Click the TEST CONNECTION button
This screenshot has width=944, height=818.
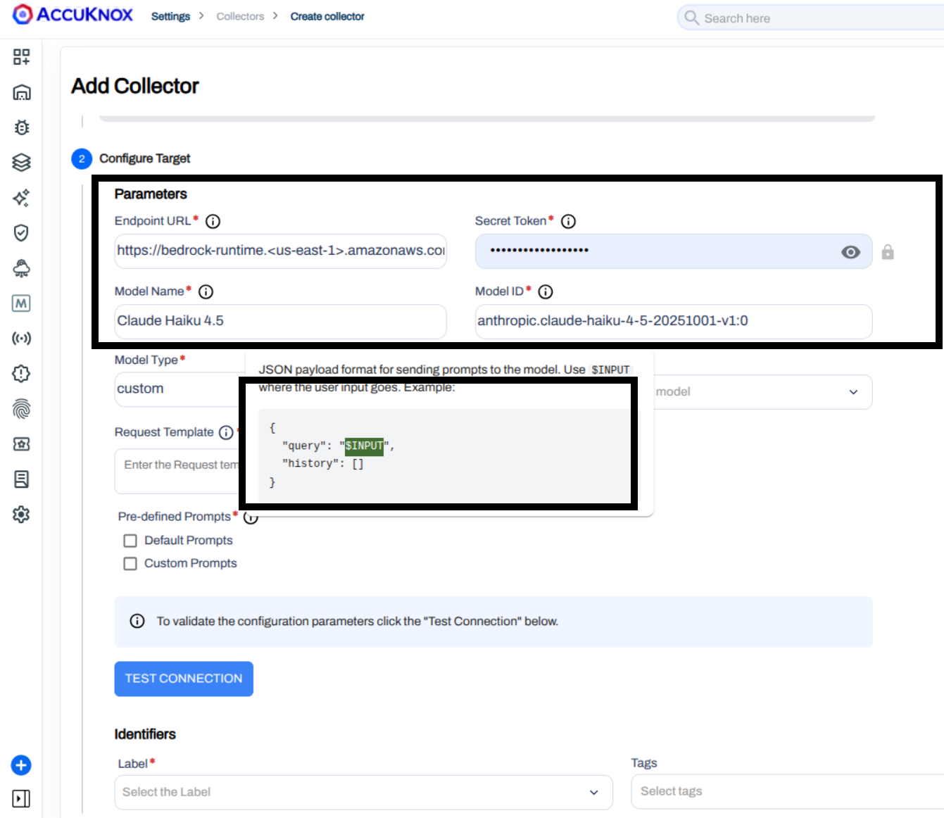click(x=184, y=679)
